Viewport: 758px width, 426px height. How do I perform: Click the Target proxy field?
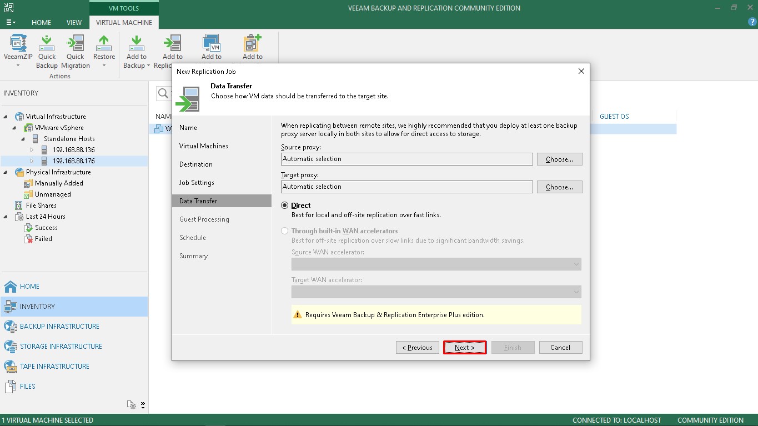pyautogui.click(x=406, y=187)
